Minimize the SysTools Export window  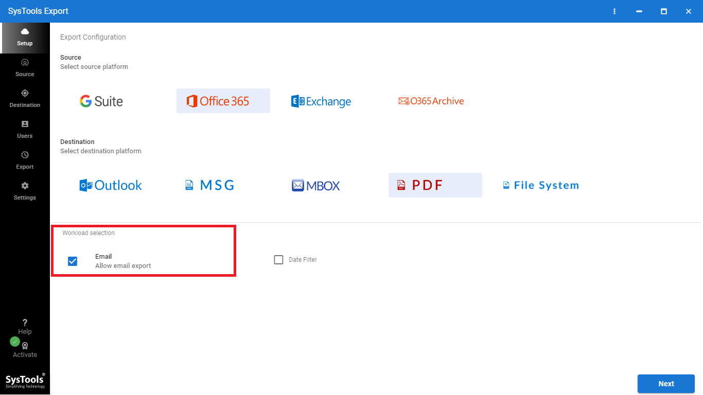(x=639, y=11)
